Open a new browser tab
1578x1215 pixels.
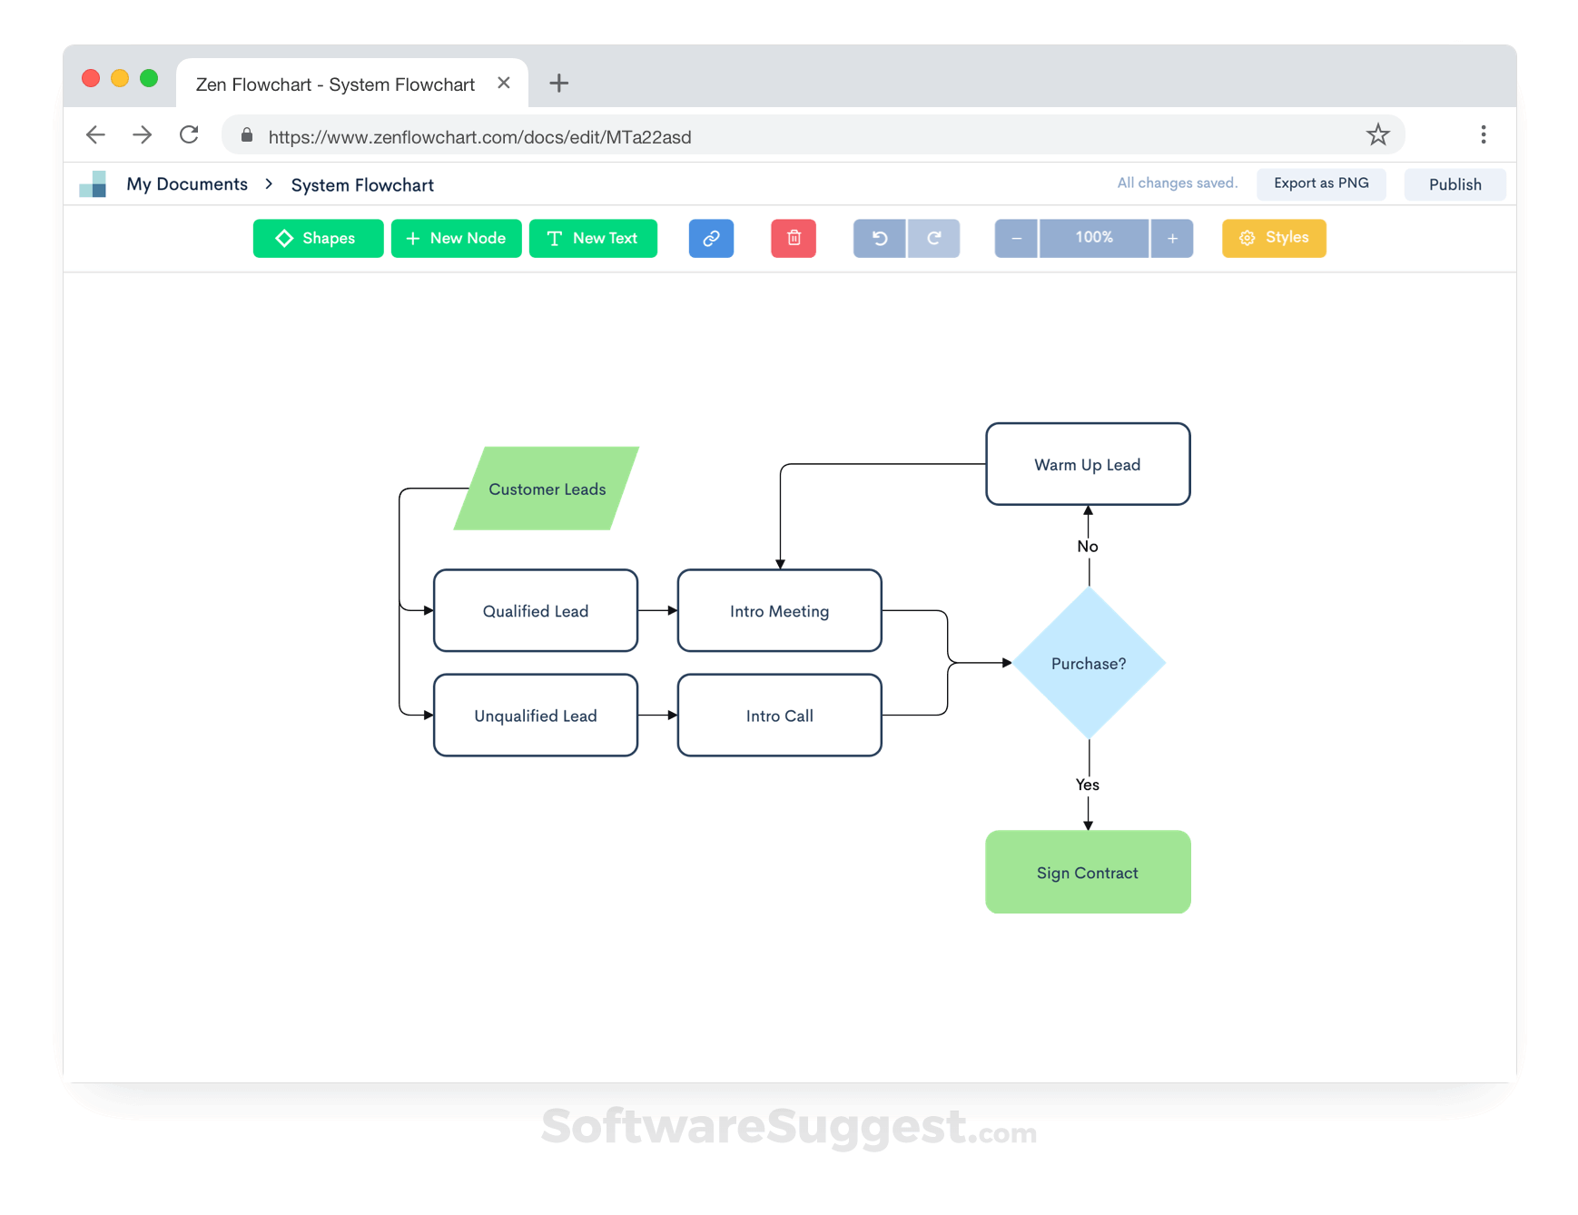click(x=558, y=84)
